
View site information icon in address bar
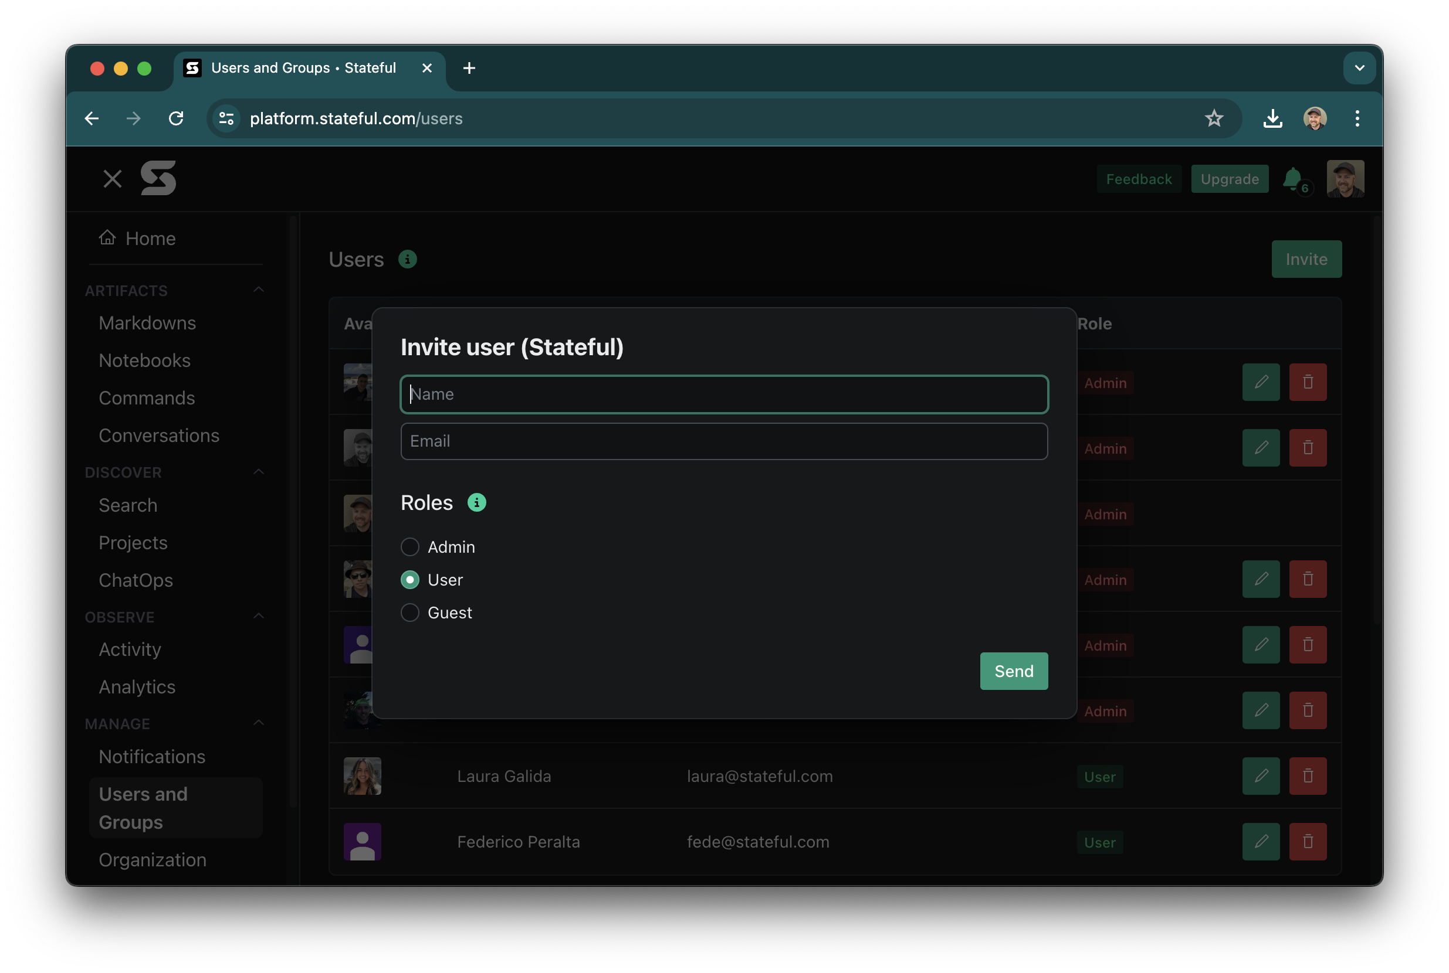tap(226, 118)
